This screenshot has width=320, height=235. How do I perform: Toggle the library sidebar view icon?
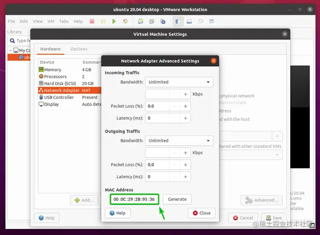tap(178, 22)
